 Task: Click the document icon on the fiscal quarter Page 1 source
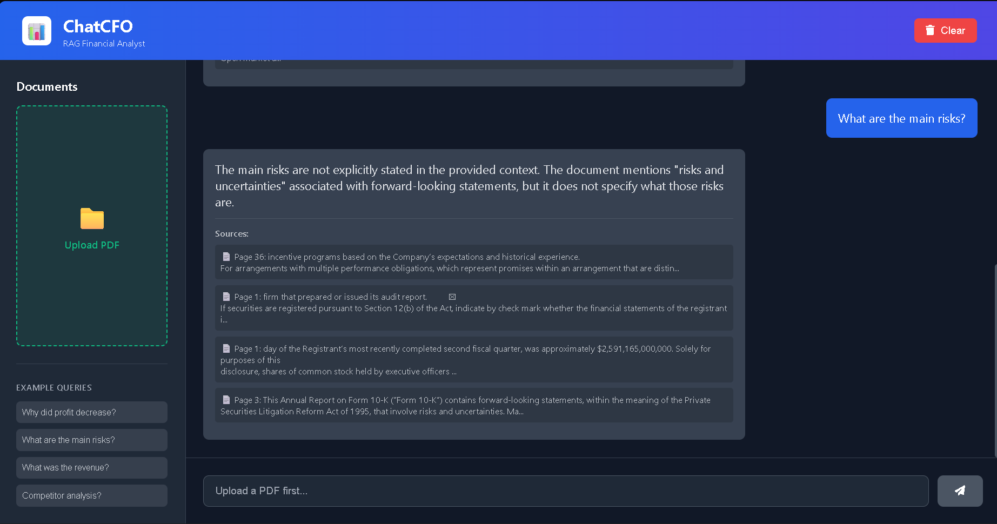click(226, 348)
